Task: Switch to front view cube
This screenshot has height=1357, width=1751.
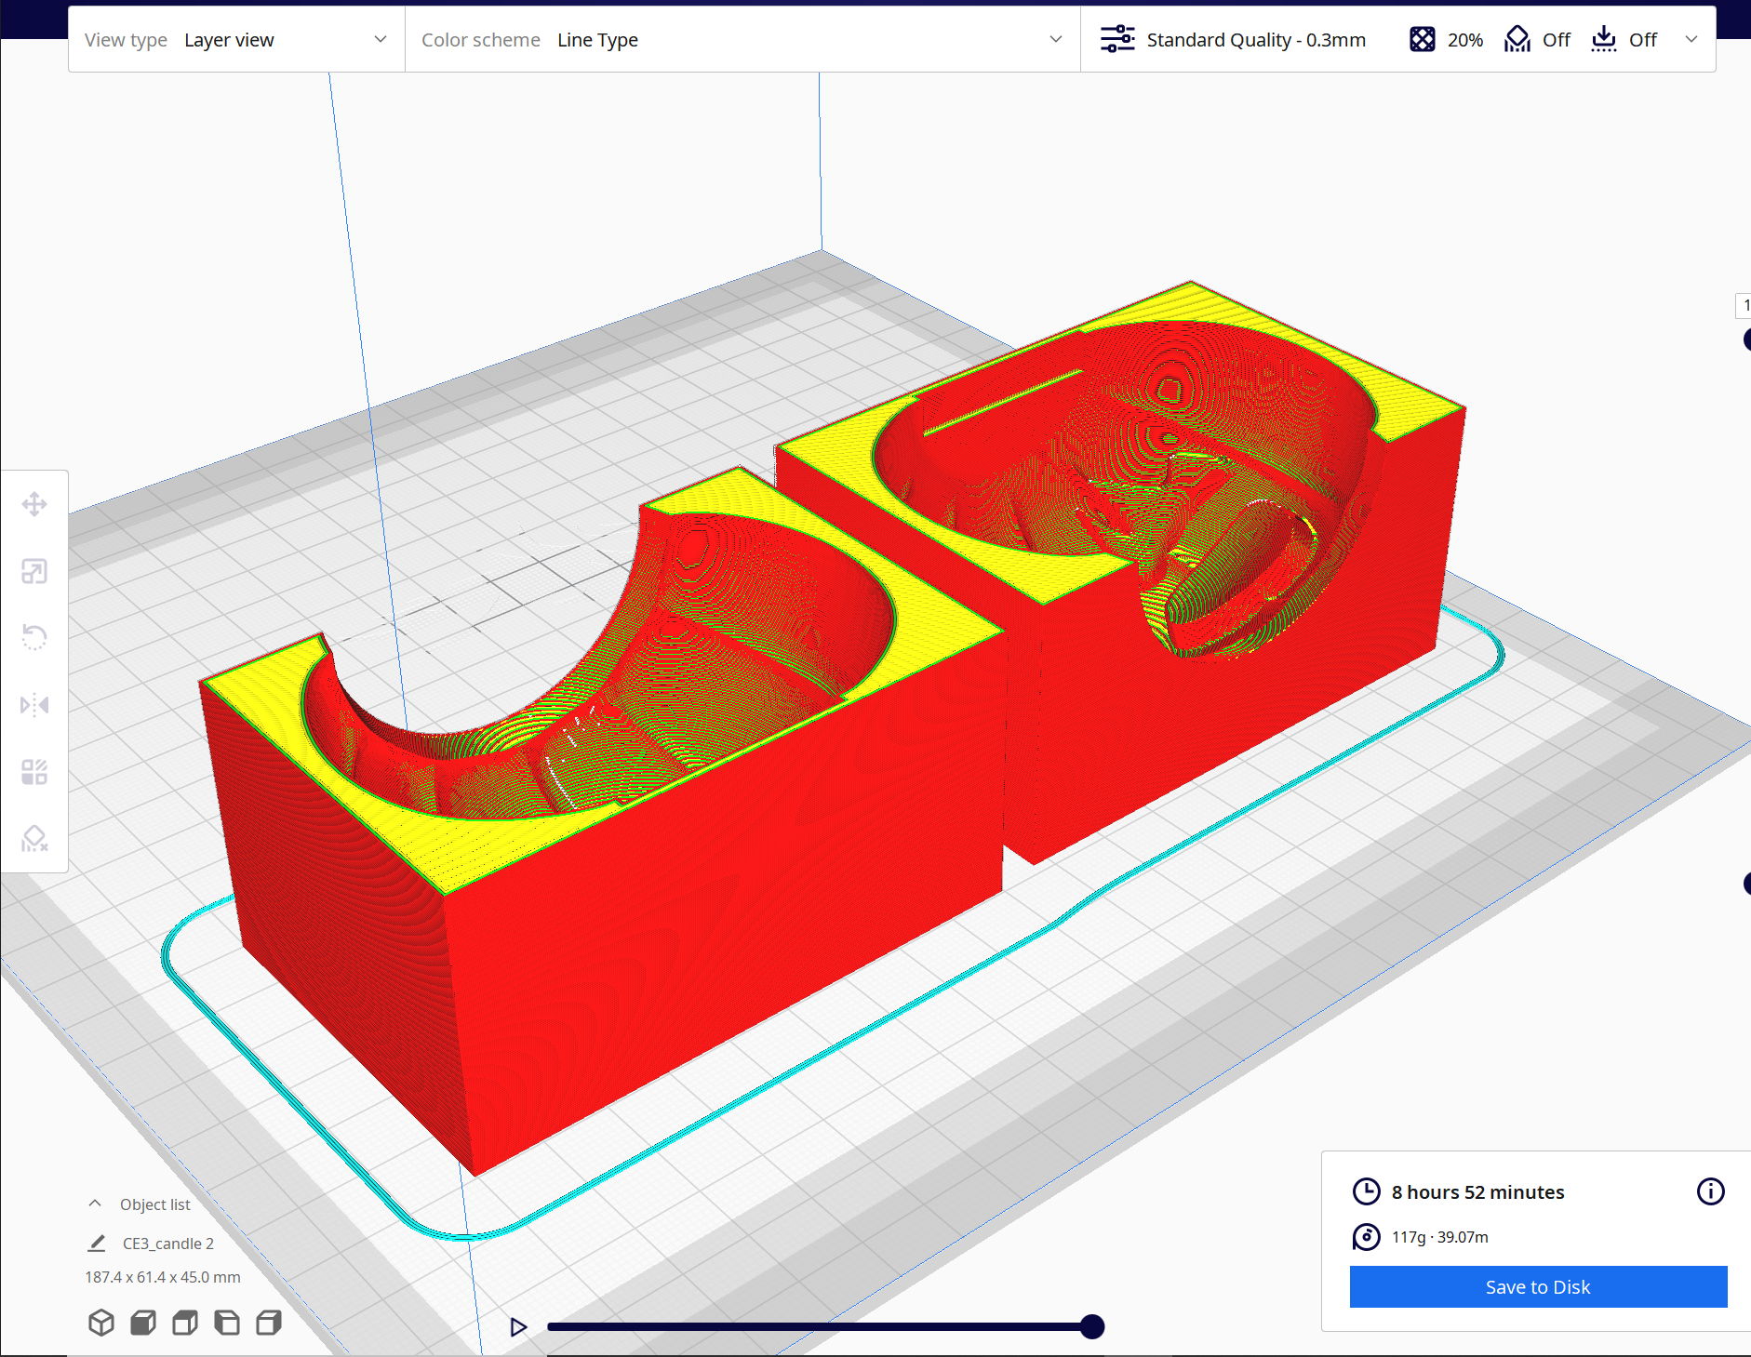Action: 143,1322
